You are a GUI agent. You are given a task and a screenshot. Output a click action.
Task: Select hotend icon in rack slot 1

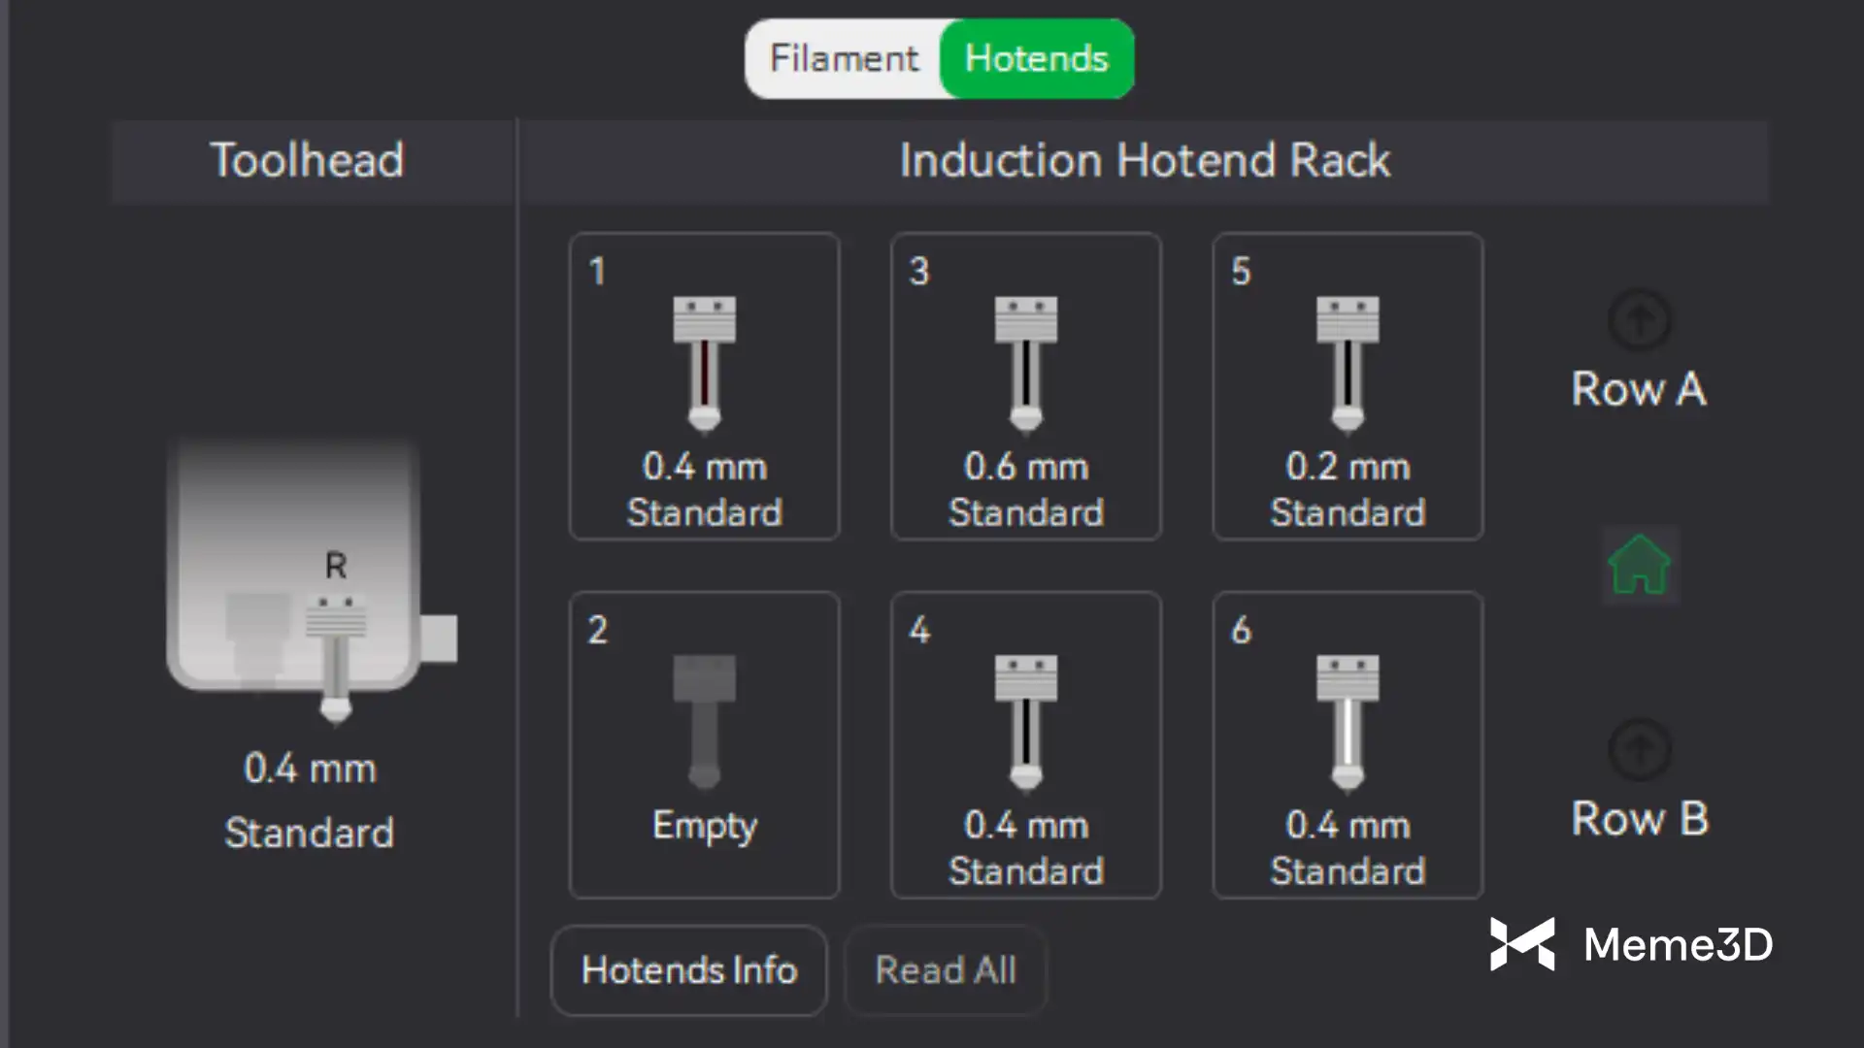pyautogui.click(x=704, y=364)
